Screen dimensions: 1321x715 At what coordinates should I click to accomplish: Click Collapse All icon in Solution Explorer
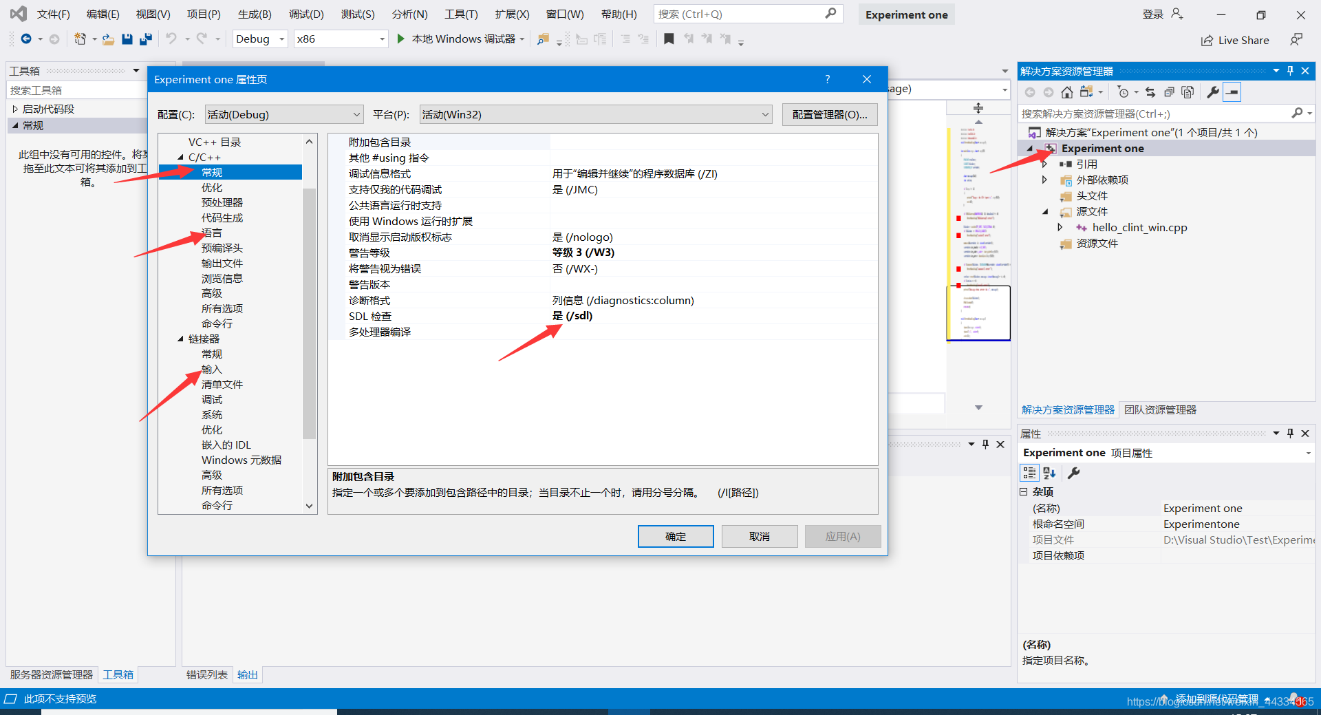point(1169,92)
